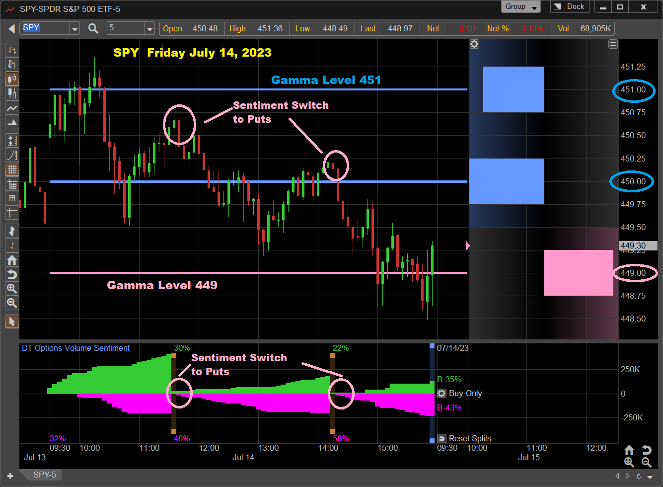Click the interval field showing 5
The image size is (663, 487).
click(x=126, y=28)
